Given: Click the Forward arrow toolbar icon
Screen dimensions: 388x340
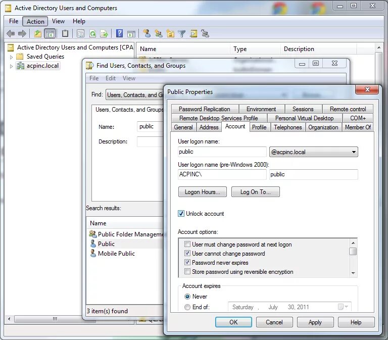Looking at the screenshot, I should coord(22,33).
